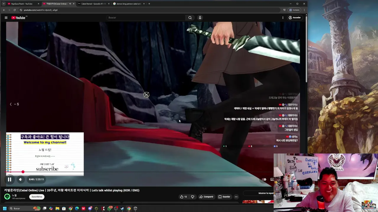Click the page vertical scrollbar

click(306, 49)
